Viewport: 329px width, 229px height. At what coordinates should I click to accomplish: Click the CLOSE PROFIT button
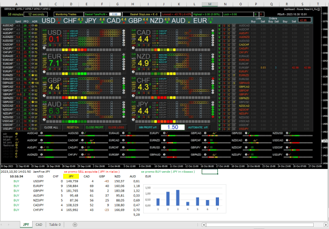coord(94,127)
